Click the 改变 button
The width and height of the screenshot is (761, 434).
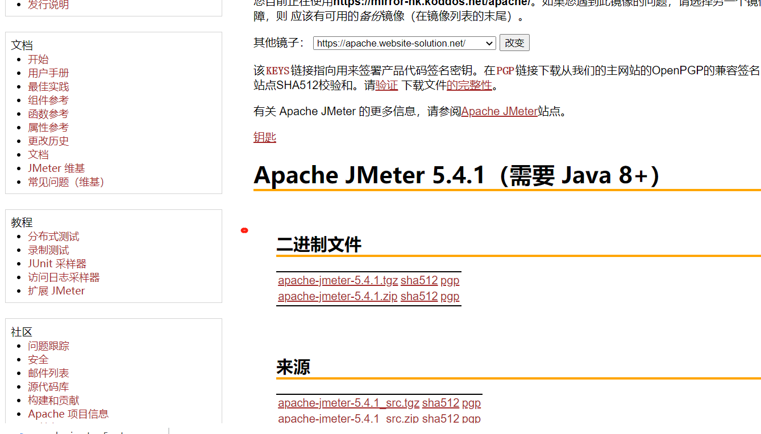(x=514, y=43)
